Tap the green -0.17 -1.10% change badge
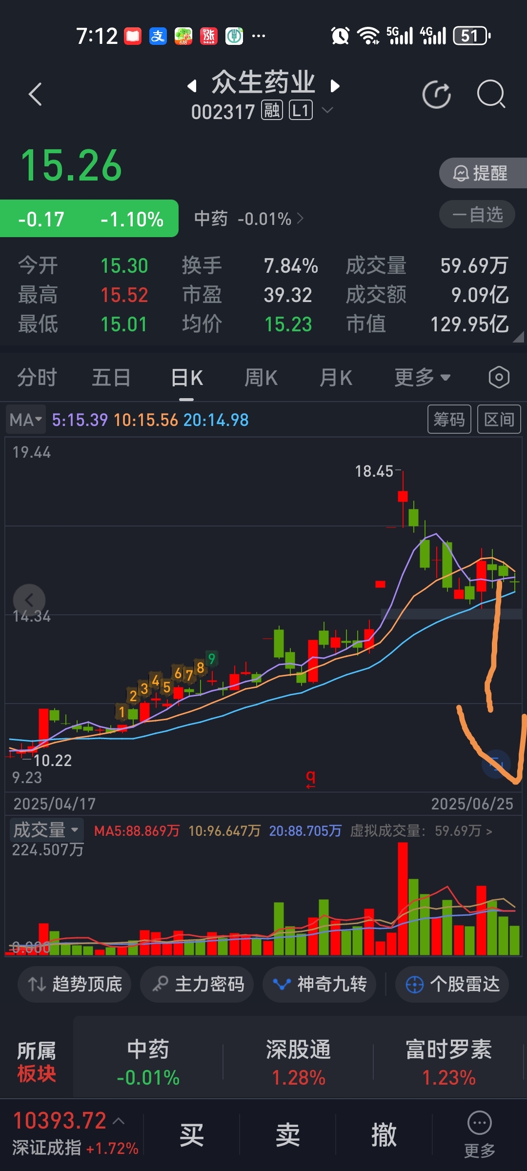The height and width of the screenshot is (1171, 527). tap(89, 219)
